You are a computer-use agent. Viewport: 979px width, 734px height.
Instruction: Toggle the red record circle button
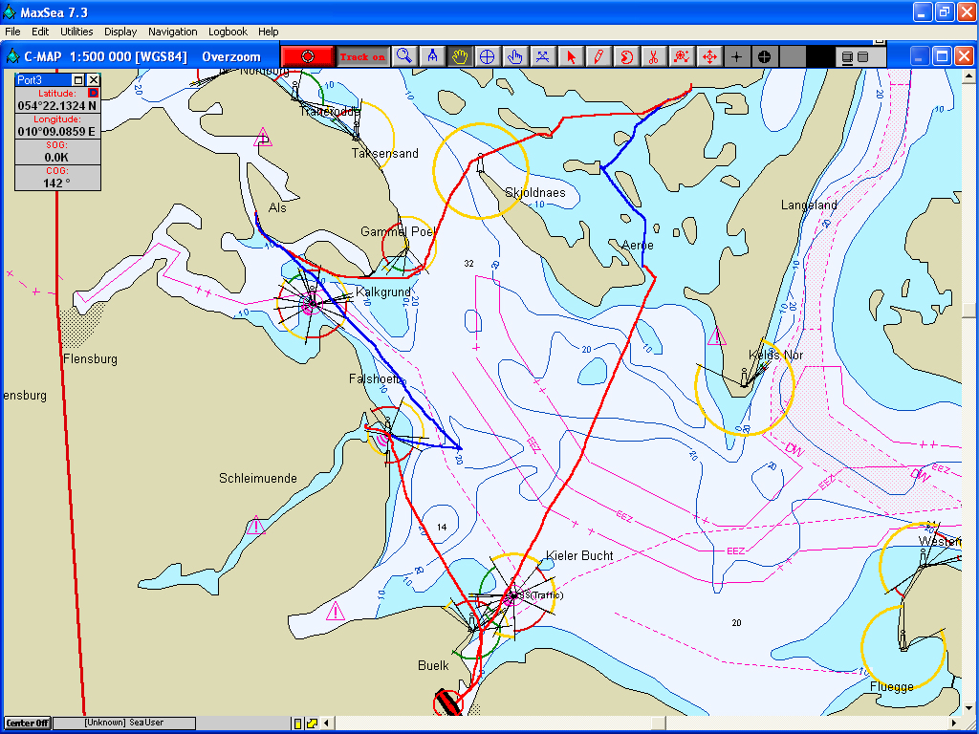point(308,56)
